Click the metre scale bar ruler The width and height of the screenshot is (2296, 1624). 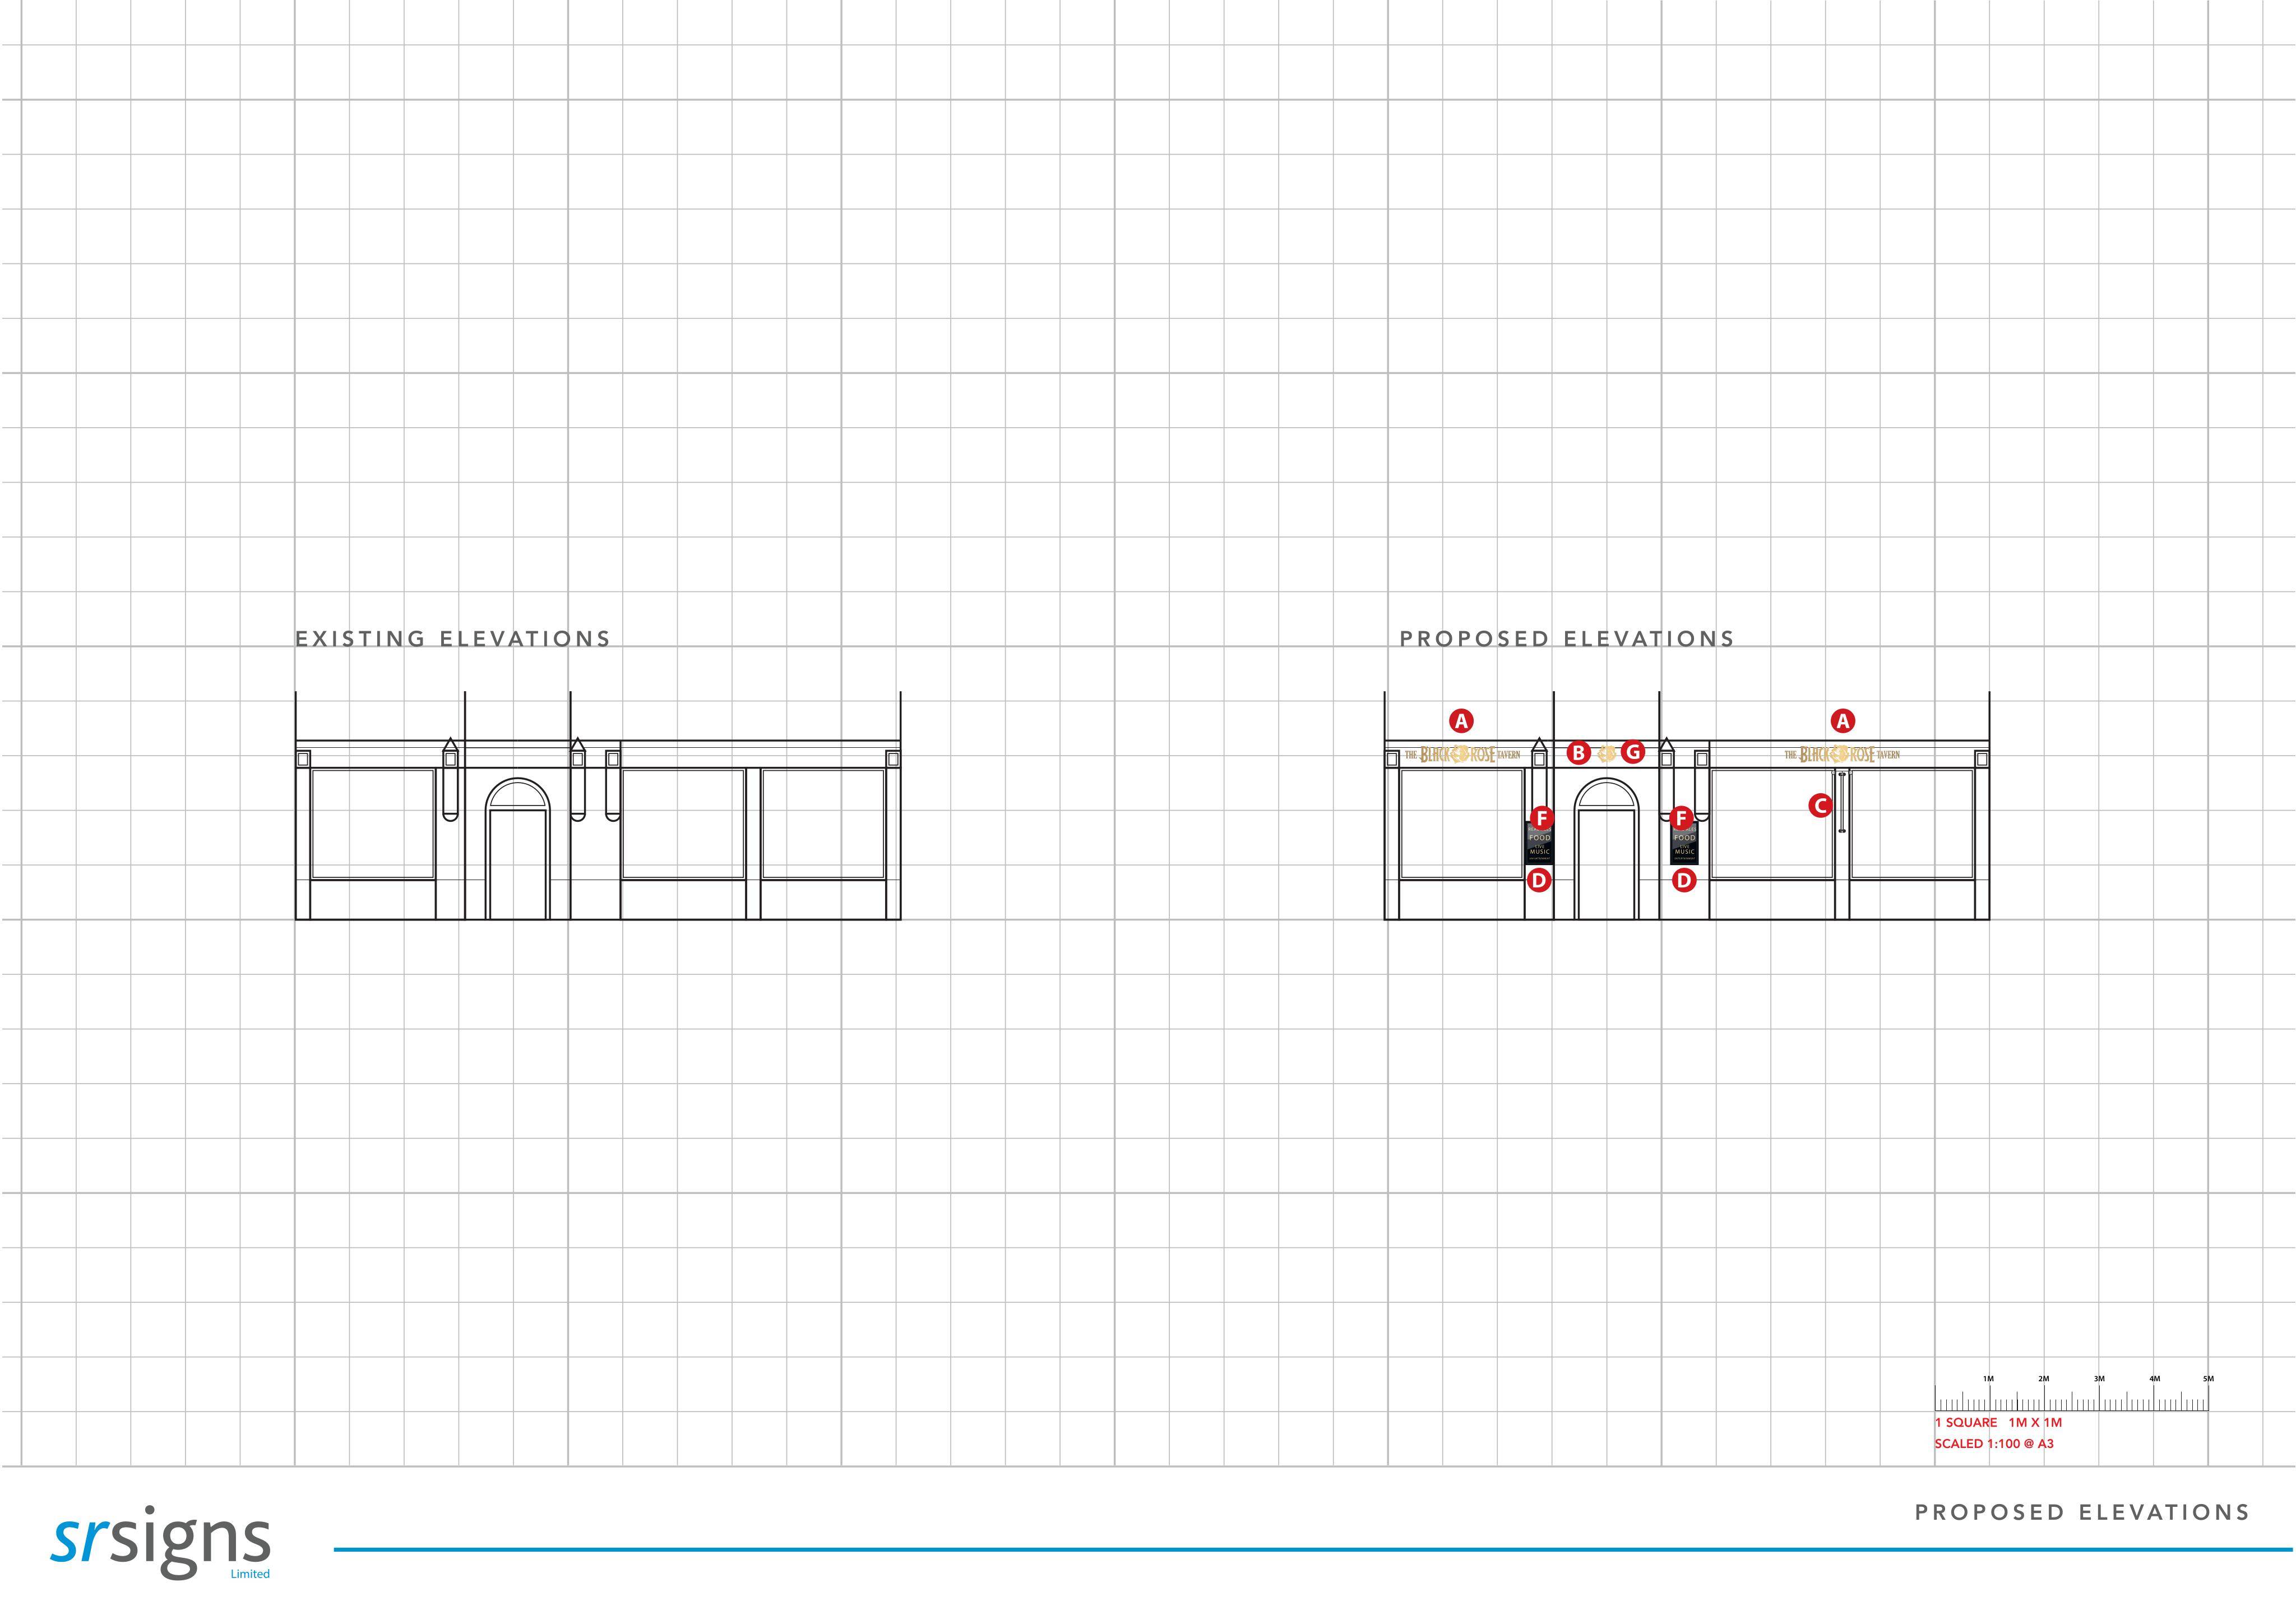click(x=2072, y=1399)
